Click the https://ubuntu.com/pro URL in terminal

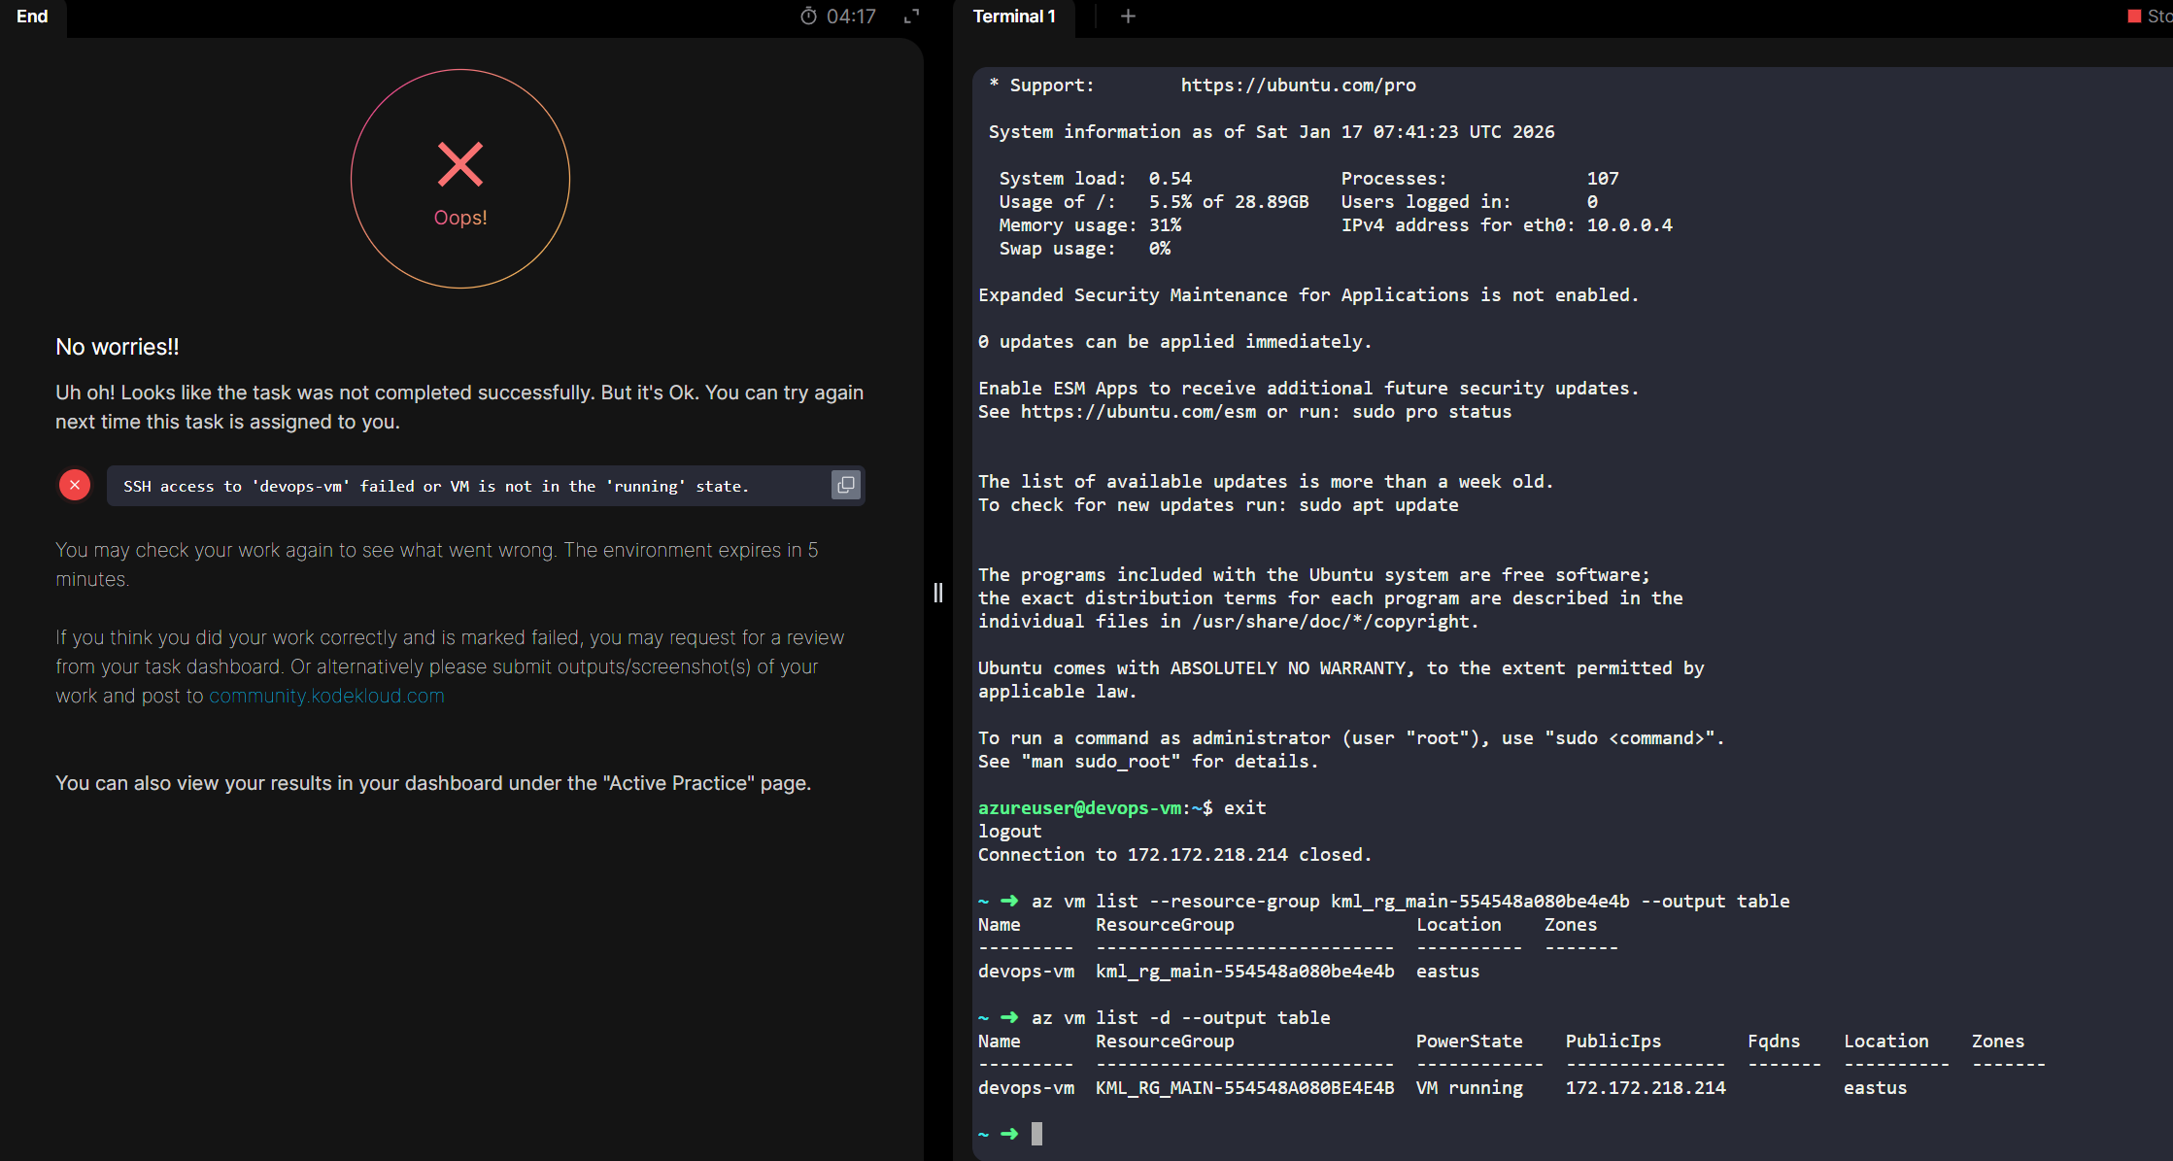tap(1298, 85)
